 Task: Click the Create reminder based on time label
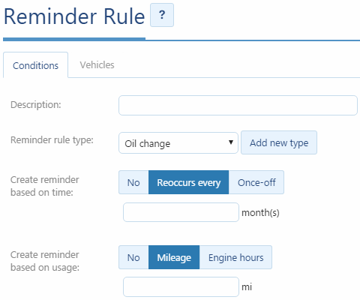[45, 186]
